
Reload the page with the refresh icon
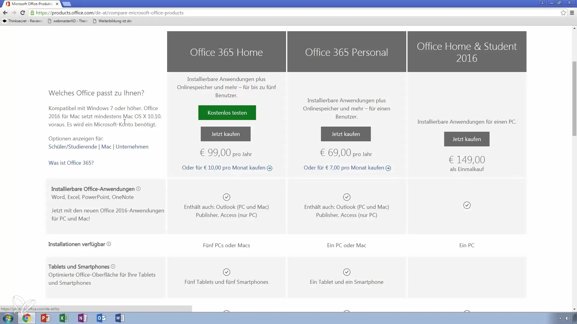coord(23,13)
